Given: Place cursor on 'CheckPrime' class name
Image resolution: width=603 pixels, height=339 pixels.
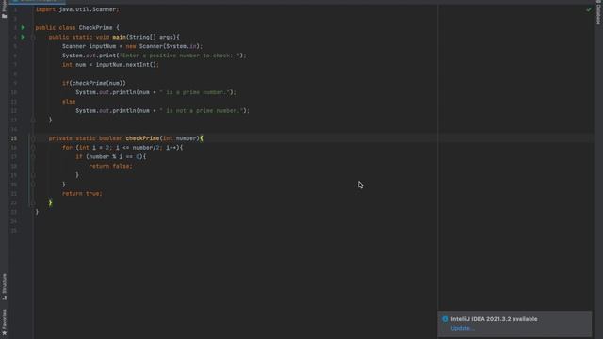Looking at the screenshot, I should [x=95, y=27].
